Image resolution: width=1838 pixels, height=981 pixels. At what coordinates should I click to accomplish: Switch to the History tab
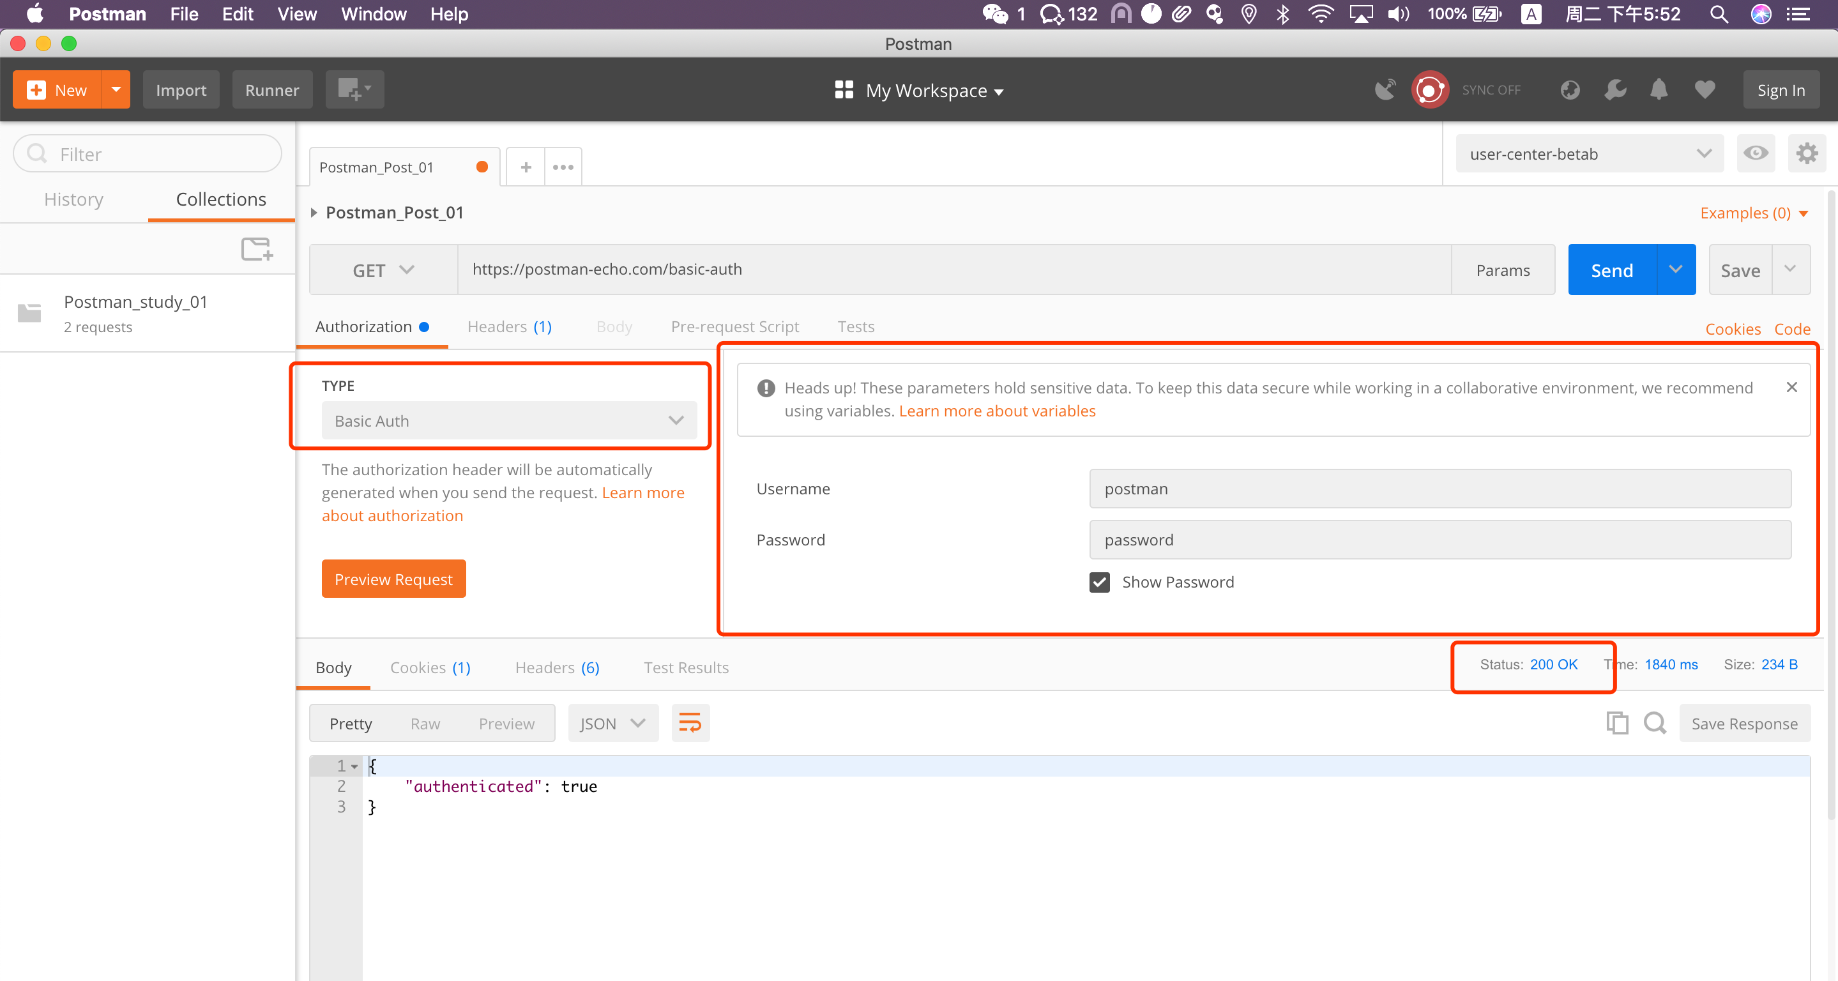click(x=73, y=199)
